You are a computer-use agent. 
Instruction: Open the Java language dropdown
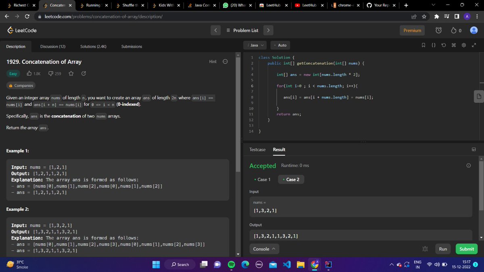click(x=256, y=45)
